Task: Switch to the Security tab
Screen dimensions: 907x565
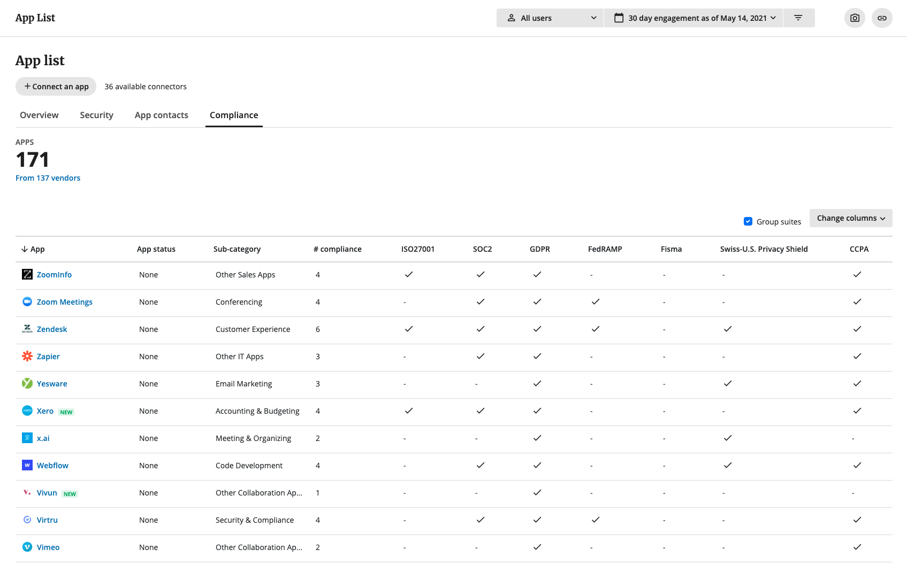Action: tap(97, 115)
